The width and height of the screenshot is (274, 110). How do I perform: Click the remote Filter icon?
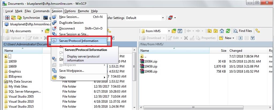180,31
